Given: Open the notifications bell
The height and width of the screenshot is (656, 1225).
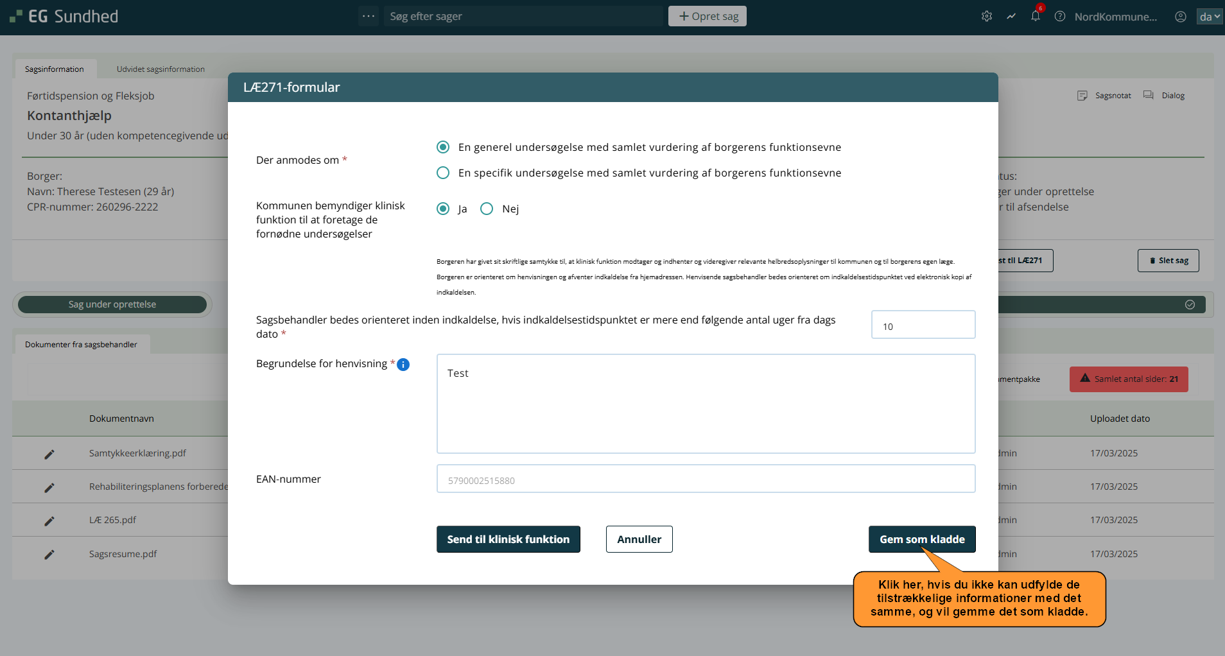Looking at the screenshot, I should point(1035,17).
